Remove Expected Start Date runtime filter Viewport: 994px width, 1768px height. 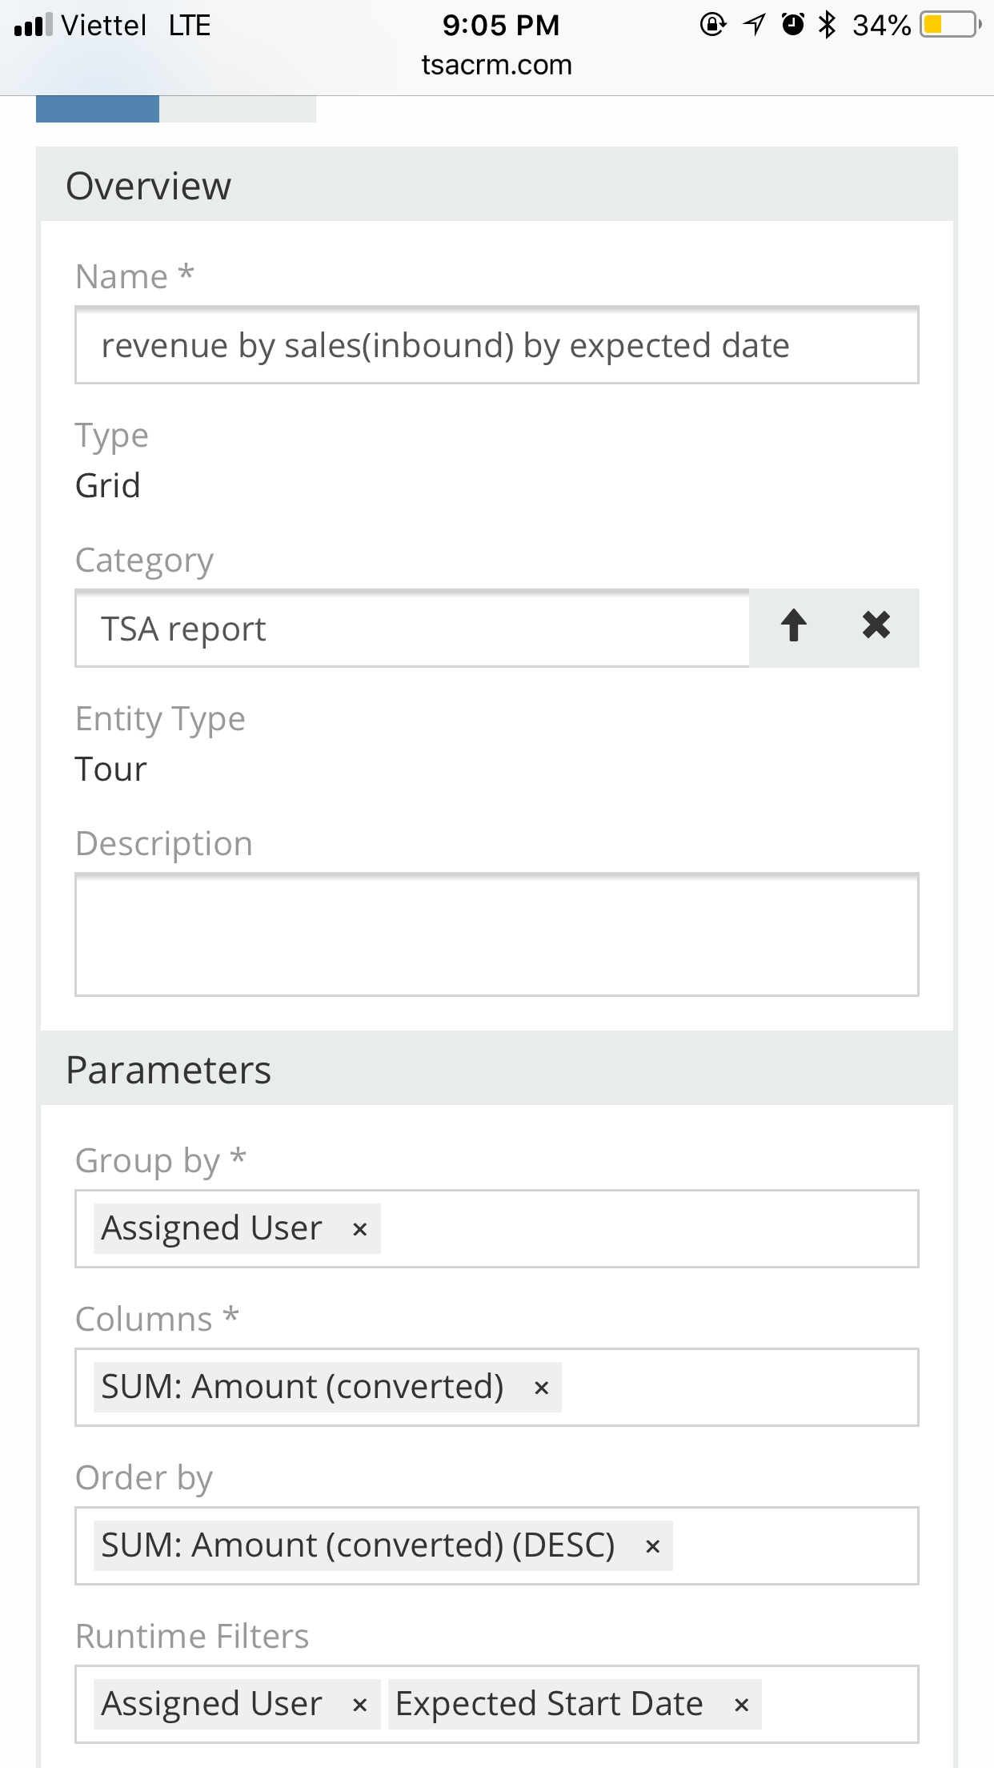click(x=742, y=1706)
